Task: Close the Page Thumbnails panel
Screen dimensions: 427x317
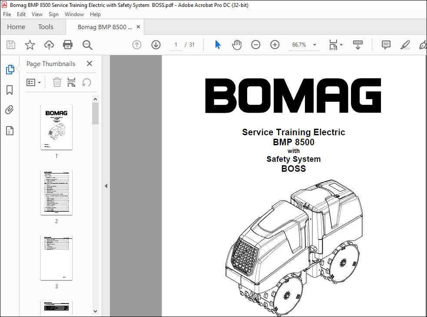Action: tap(89, 63)
